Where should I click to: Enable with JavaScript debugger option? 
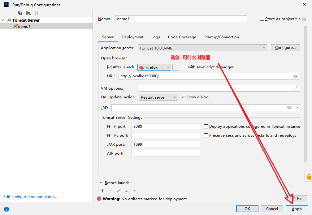click(185, 67)
